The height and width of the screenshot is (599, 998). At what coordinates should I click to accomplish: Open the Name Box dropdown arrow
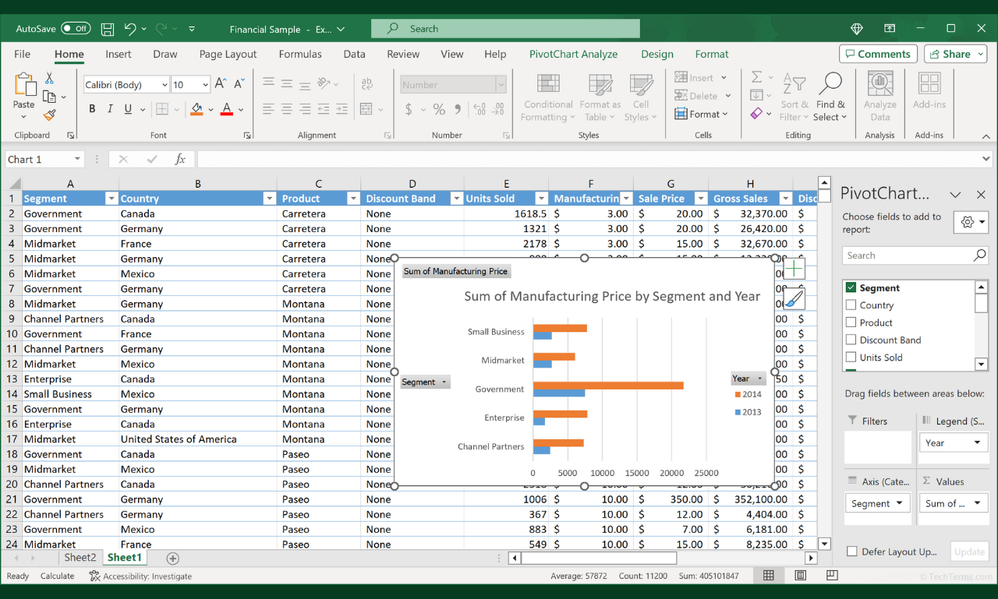77,160
